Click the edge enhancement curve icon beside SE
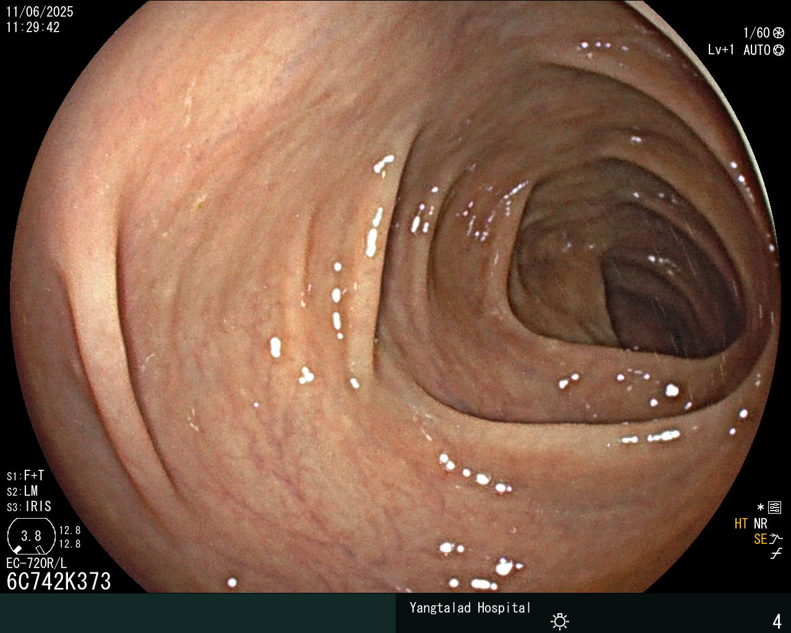 (x=776, y=539)
